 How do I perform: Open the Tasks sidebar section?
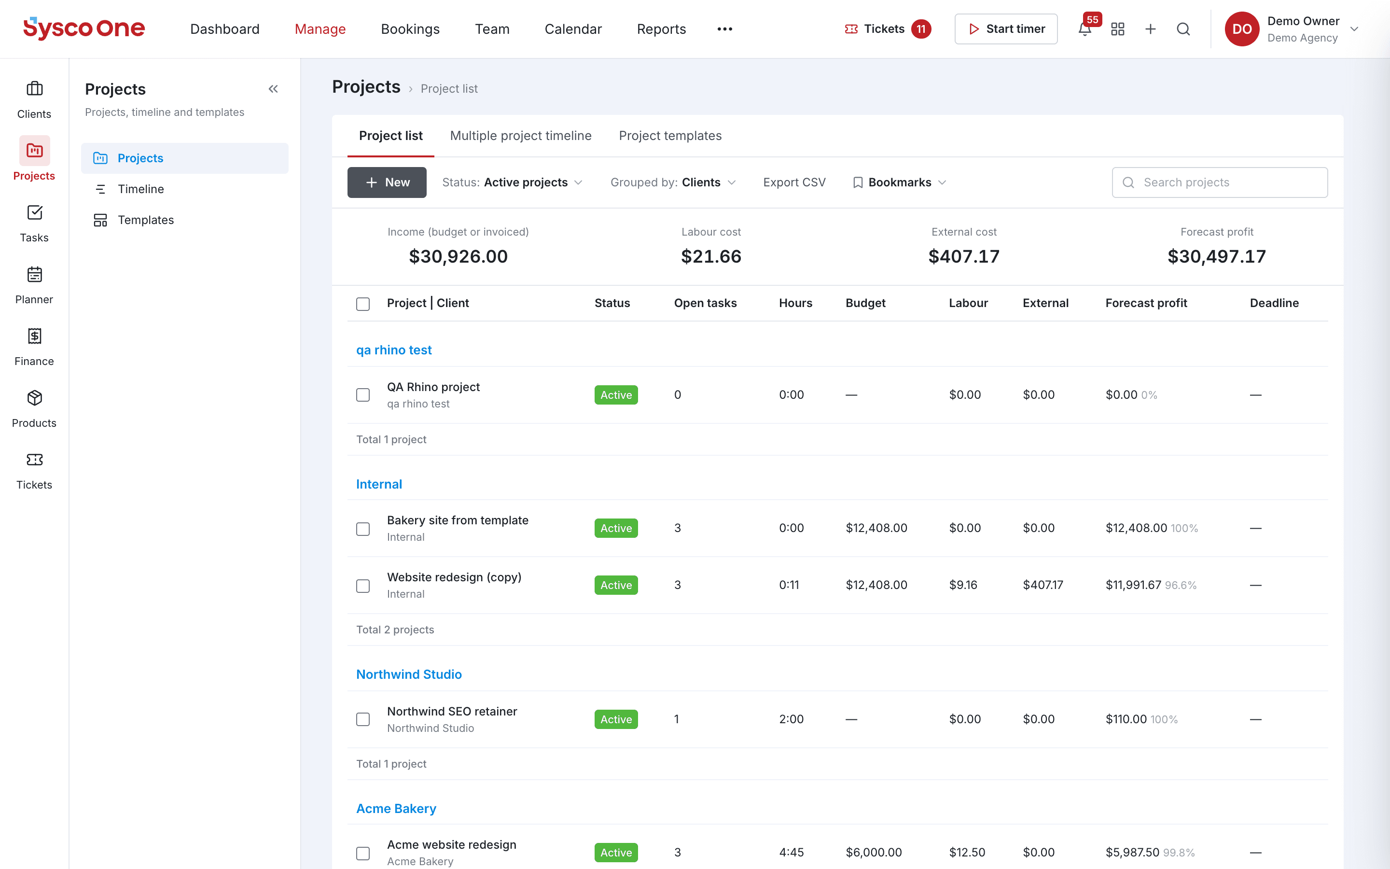(34, 223)
